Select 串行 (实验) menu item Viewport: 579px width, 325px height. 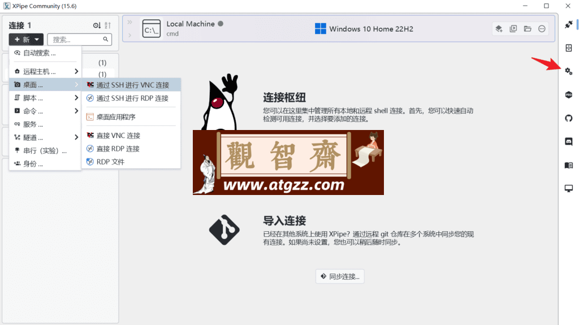coord(45,150)
